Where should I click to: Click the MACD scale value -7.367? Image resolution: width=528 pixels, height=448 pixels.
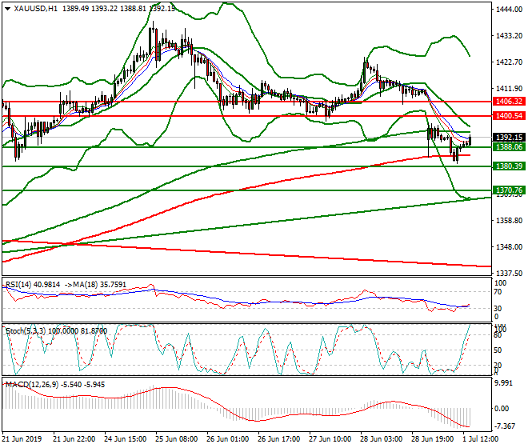504,426
